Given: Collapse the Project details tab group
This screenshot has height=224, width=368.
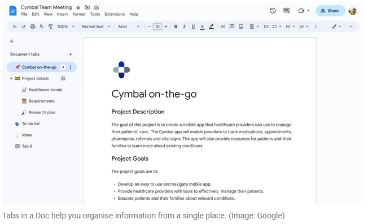Looking at the screenshot, I should tap(11, 78).
